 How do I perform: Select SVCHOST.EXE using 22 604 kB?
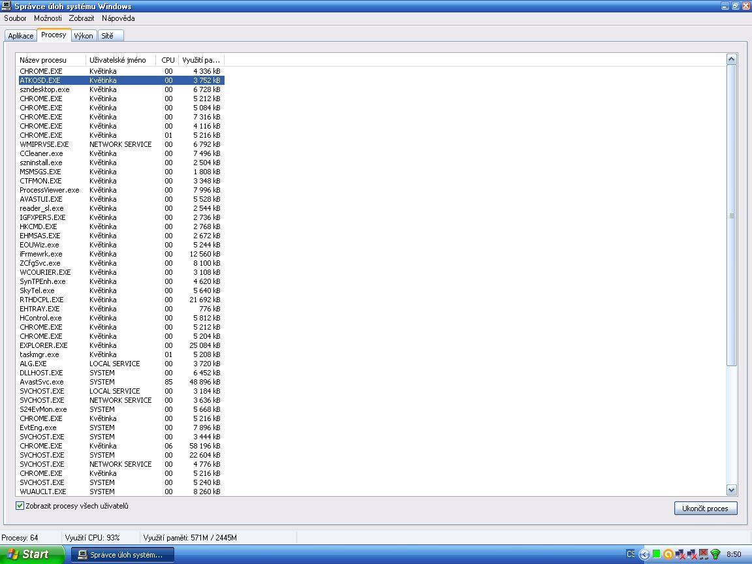click(121, 454)
